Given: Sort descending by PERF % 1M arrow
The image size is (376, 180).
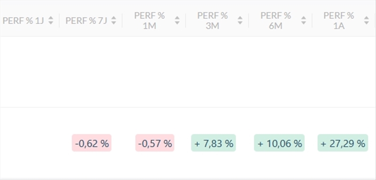Looking at the screenshot, I should (177, 23).
